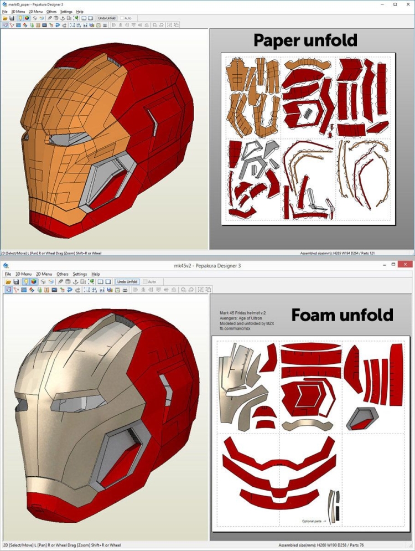
Task: Click the second window-layout icon in mk45v2 toolbar
Action: (108, 281)
